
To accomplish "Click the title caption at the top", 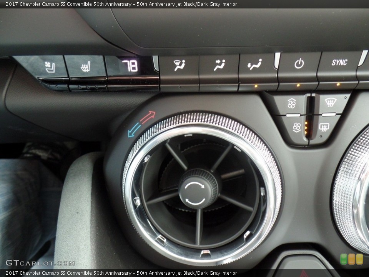I will pos(121,4).
